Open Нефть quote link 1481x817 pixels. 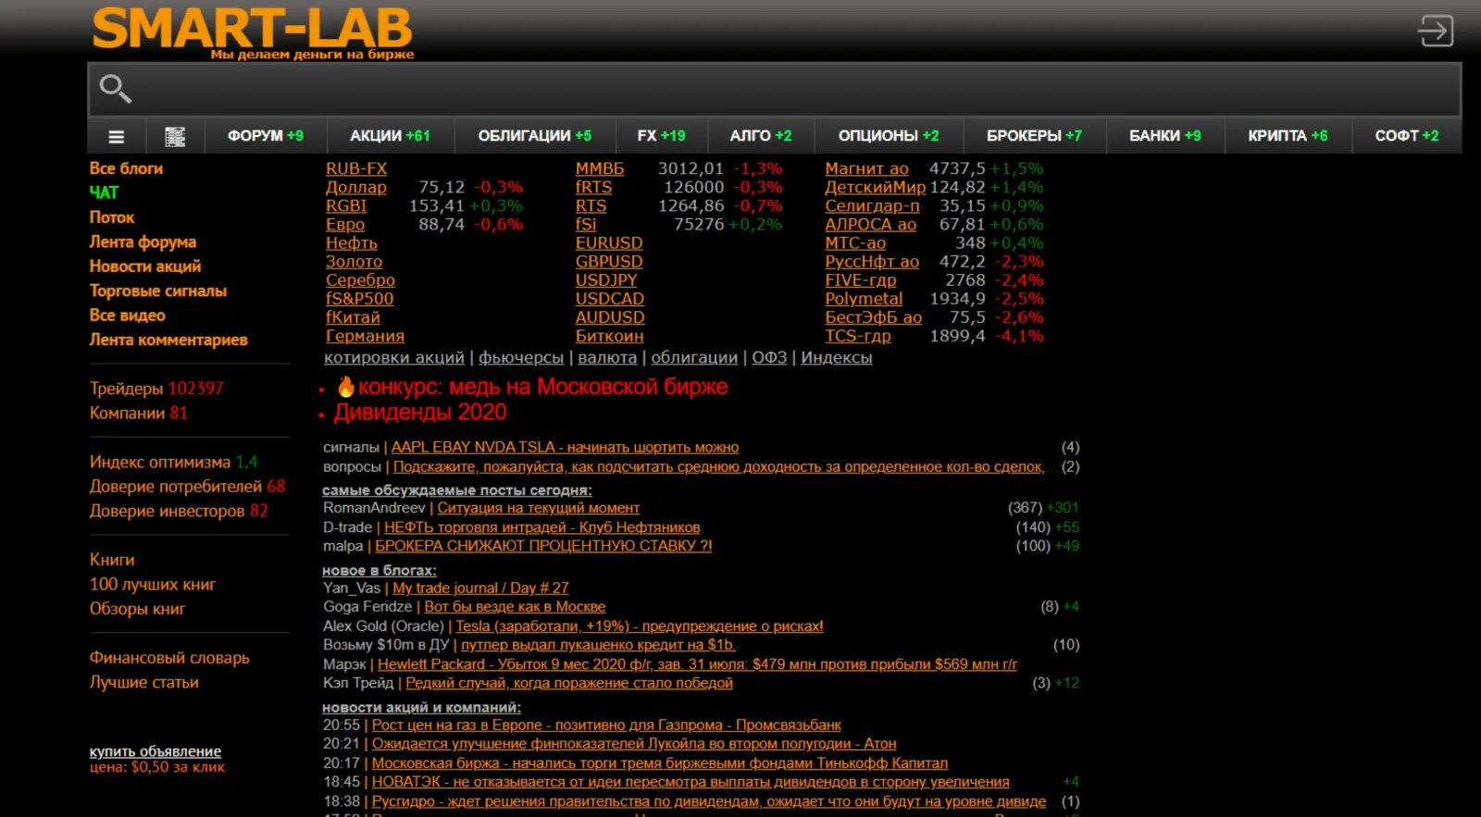pyautogui.click(x=352, y=242)
